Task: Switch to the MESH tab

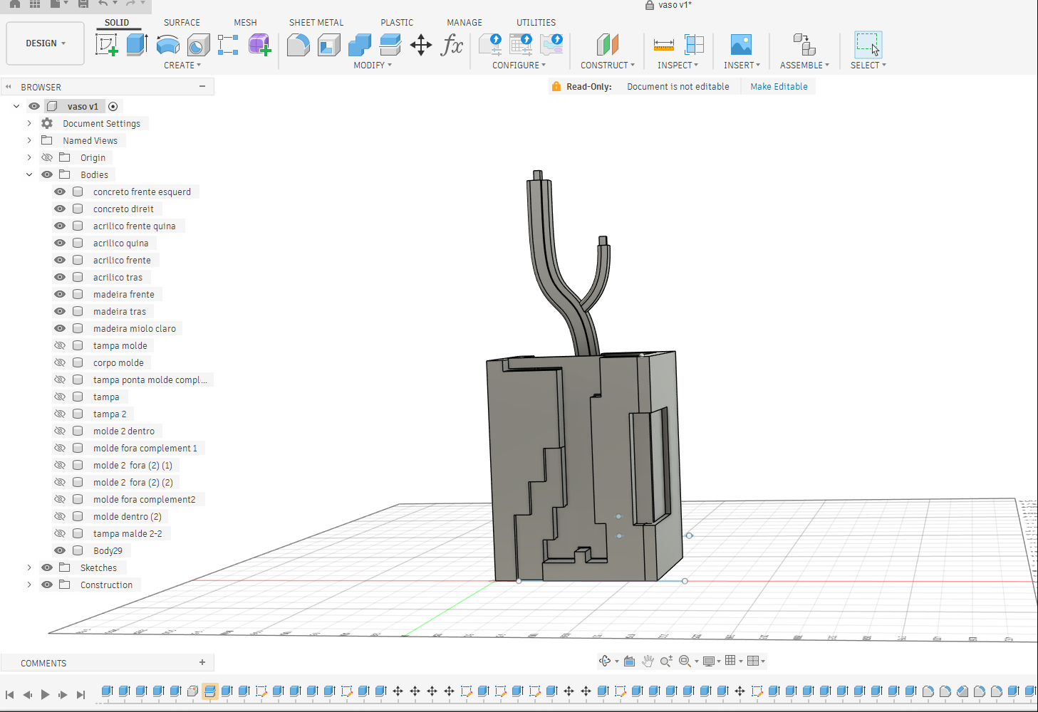Action: point(245,22)
